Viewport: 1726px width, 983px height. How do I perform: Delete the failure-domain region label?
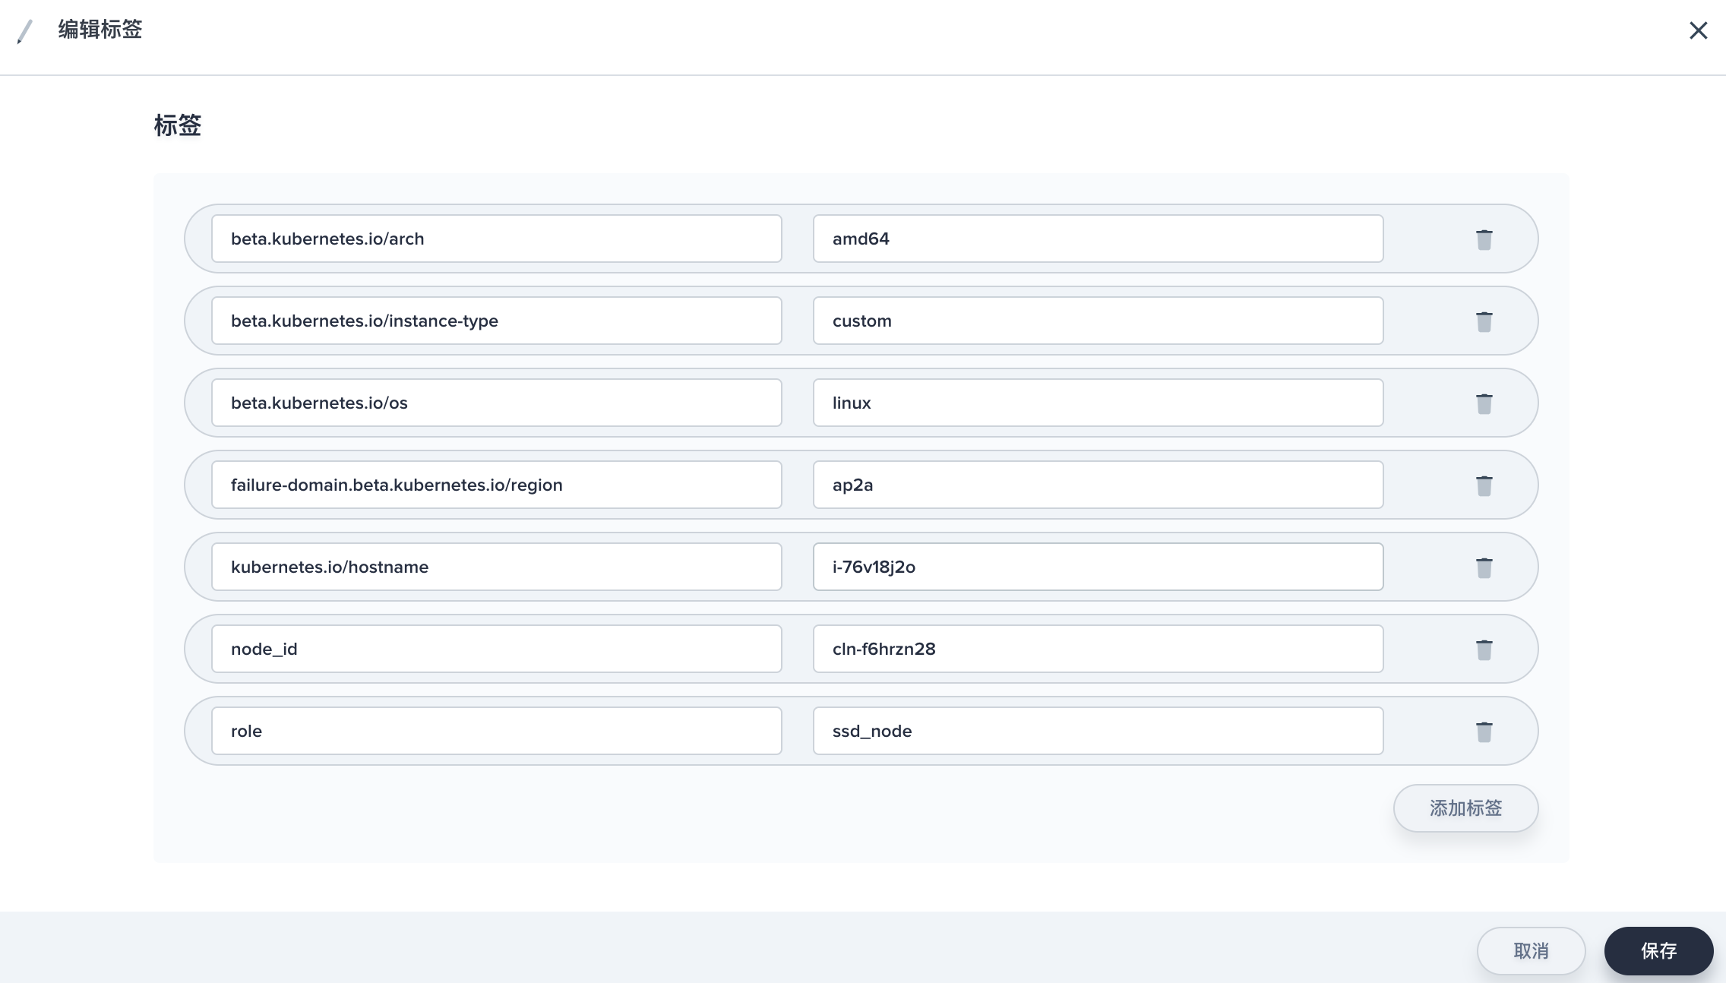(1484, 485)
